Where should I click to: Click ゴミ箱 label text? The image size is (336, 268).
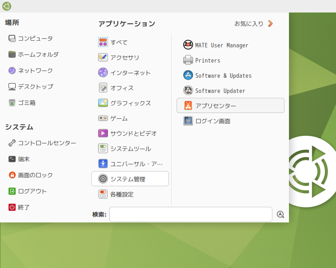coord(27,103)
